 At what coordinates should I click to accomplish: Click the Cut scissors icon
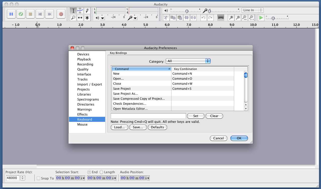point(166,18)
